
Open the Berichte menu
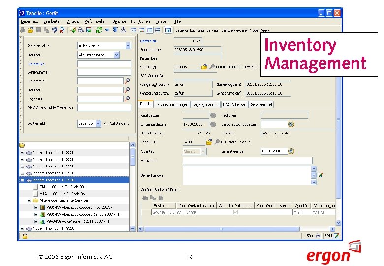(x=119, y=21)
